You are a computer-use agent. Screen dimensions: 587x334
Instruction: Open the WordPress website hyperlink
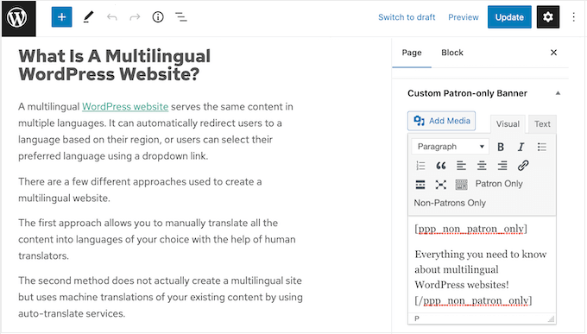pos(125,107)
